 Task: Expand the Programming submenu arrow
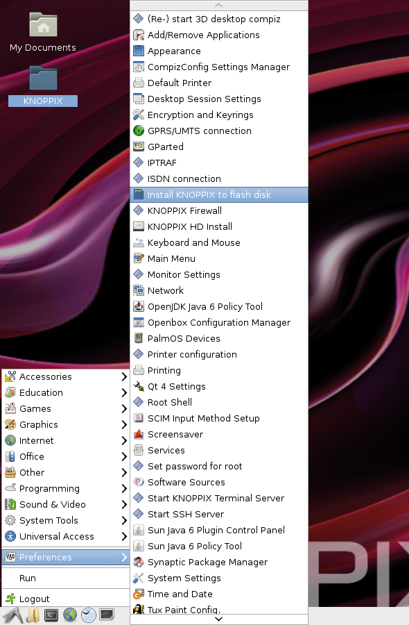[x=123, y=488]
